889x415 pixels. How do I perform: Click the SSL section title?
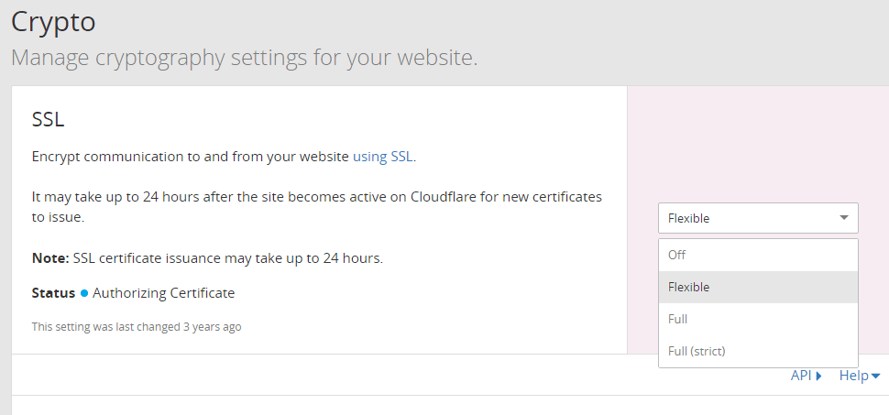[48, 119]
